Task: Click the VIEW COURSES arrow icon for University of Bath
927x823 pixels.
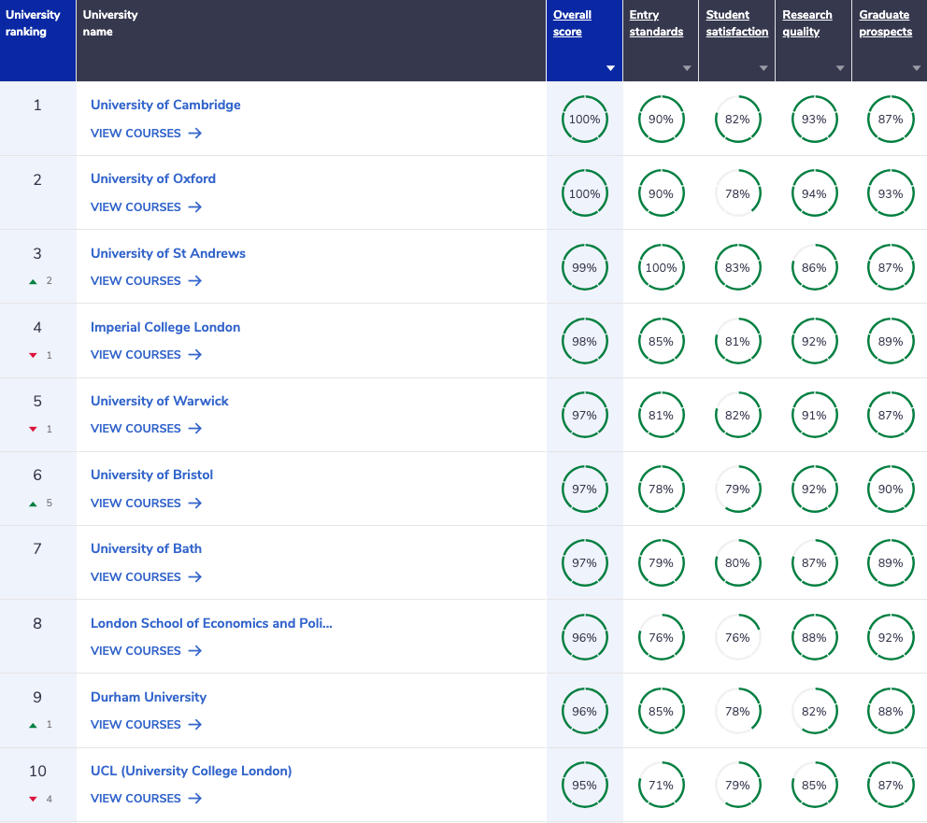Action: pos(196,576)
